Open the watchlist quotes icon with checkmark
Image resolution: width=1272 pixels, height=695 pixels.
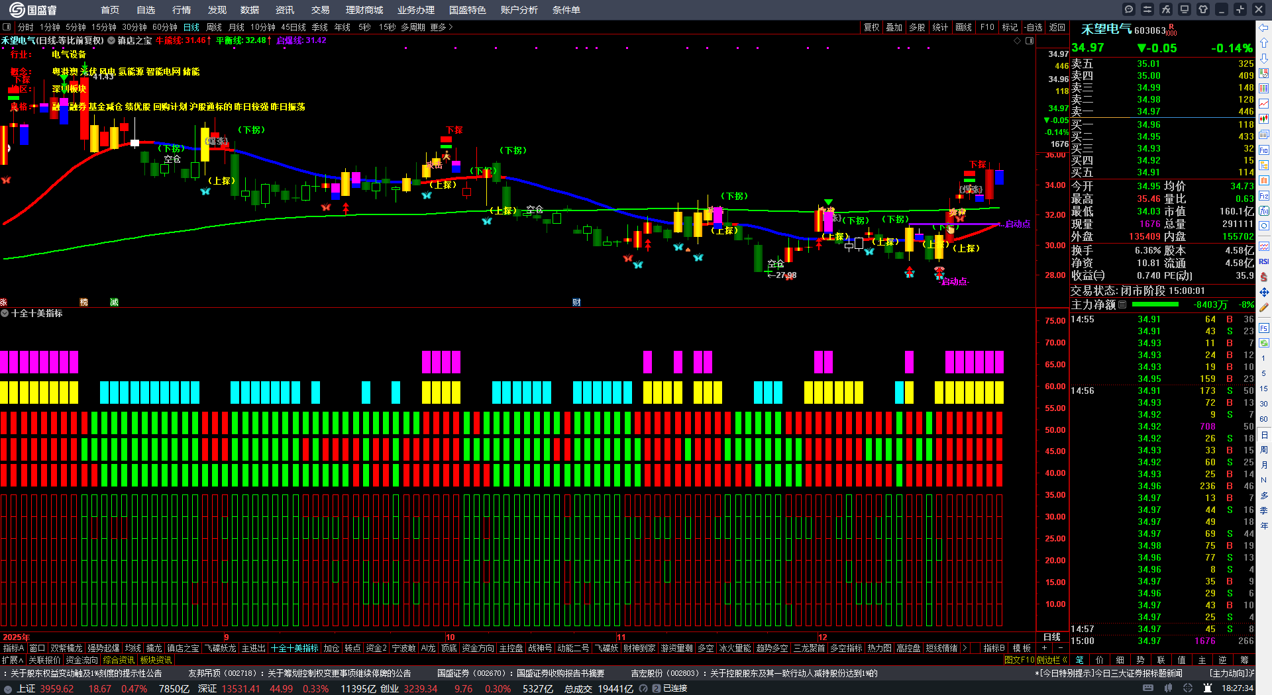[x=1264, y=73]
